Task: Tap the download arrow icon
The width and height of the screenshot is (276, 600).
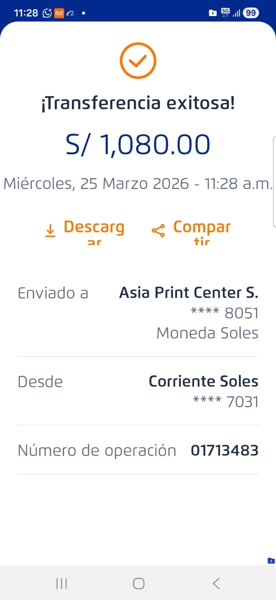Action: [x=50, y=231]
